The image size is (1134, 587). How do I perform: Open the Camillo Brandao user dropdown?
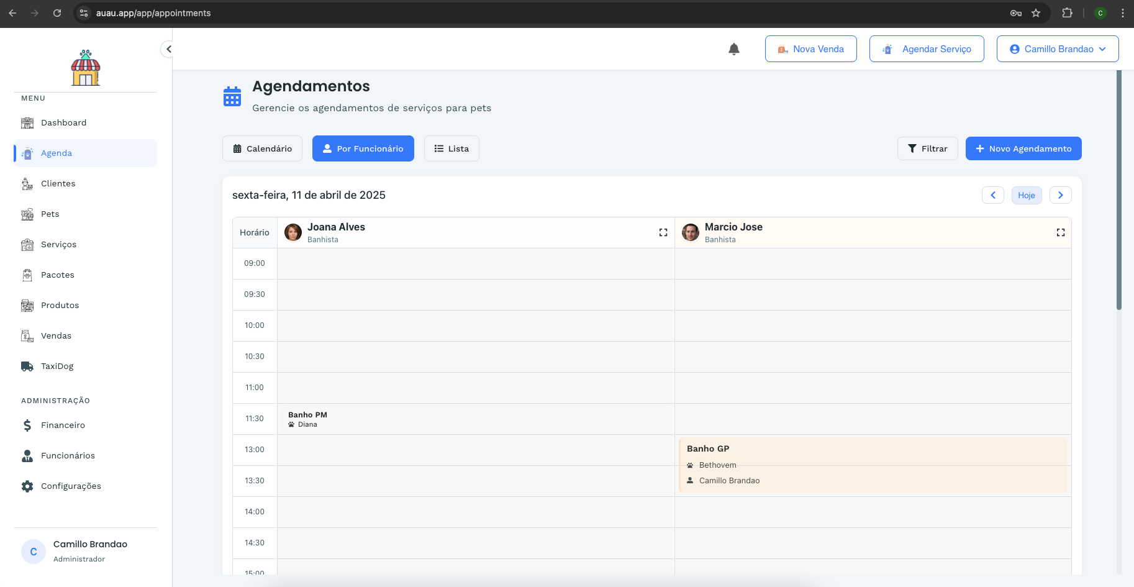[x=1058, y=48]
